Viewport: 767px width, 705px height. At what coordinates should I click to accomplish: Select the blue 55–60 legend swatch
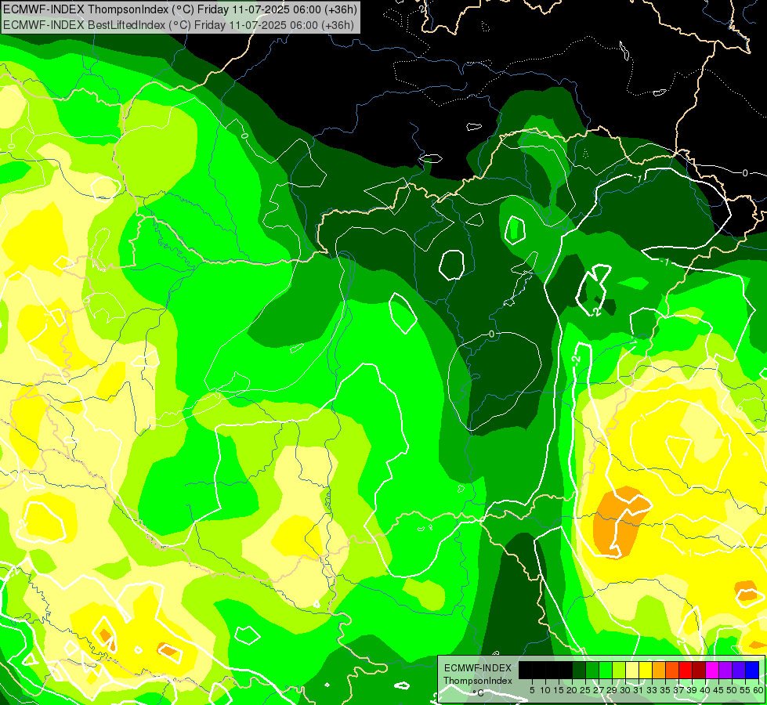[x=752, y=670]
